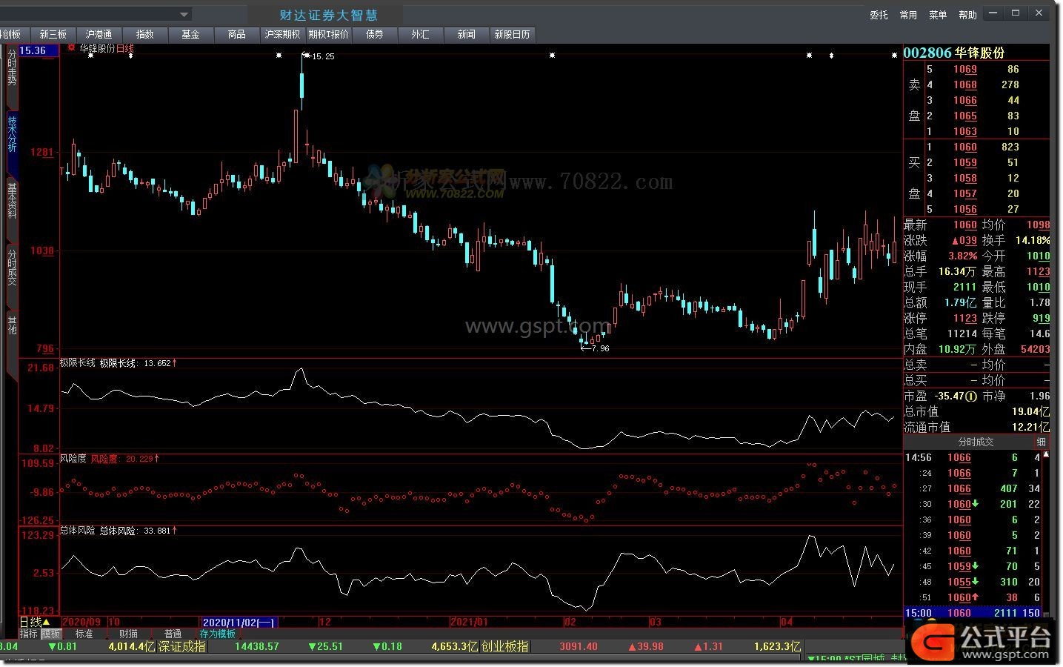The image size is (1063, 667).
Task: Click the 15:00 last trade row
Action: (973, 613)
